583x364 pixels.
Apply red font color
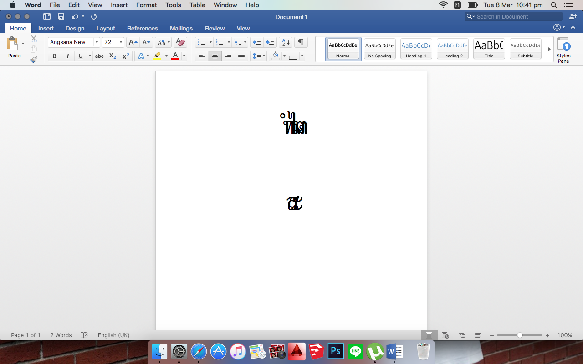175,56
